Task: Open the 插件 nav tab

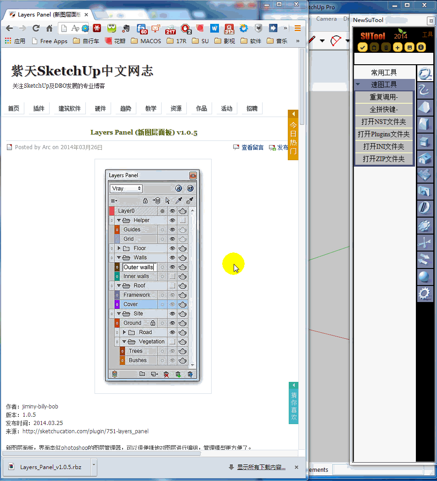Action: tap(39, 108)
